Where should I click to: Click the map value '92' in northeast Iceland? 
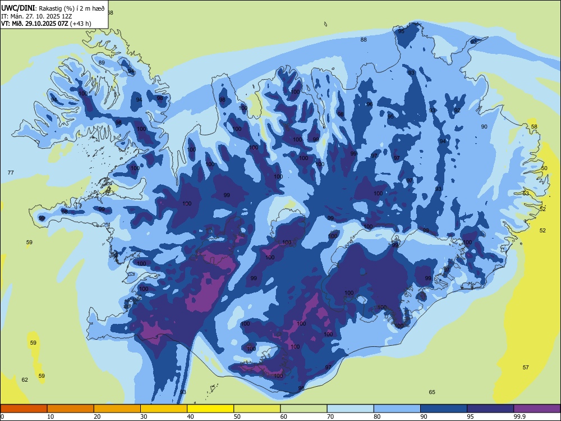click(457, 111)
